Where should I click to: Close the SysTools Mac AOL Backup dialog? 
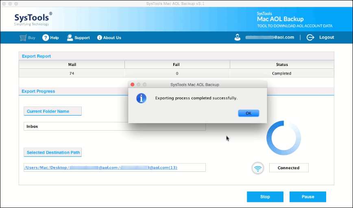pos(133,85)
